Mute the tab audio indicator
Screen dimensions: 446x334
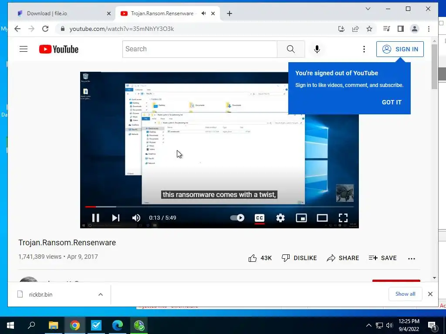204,13
